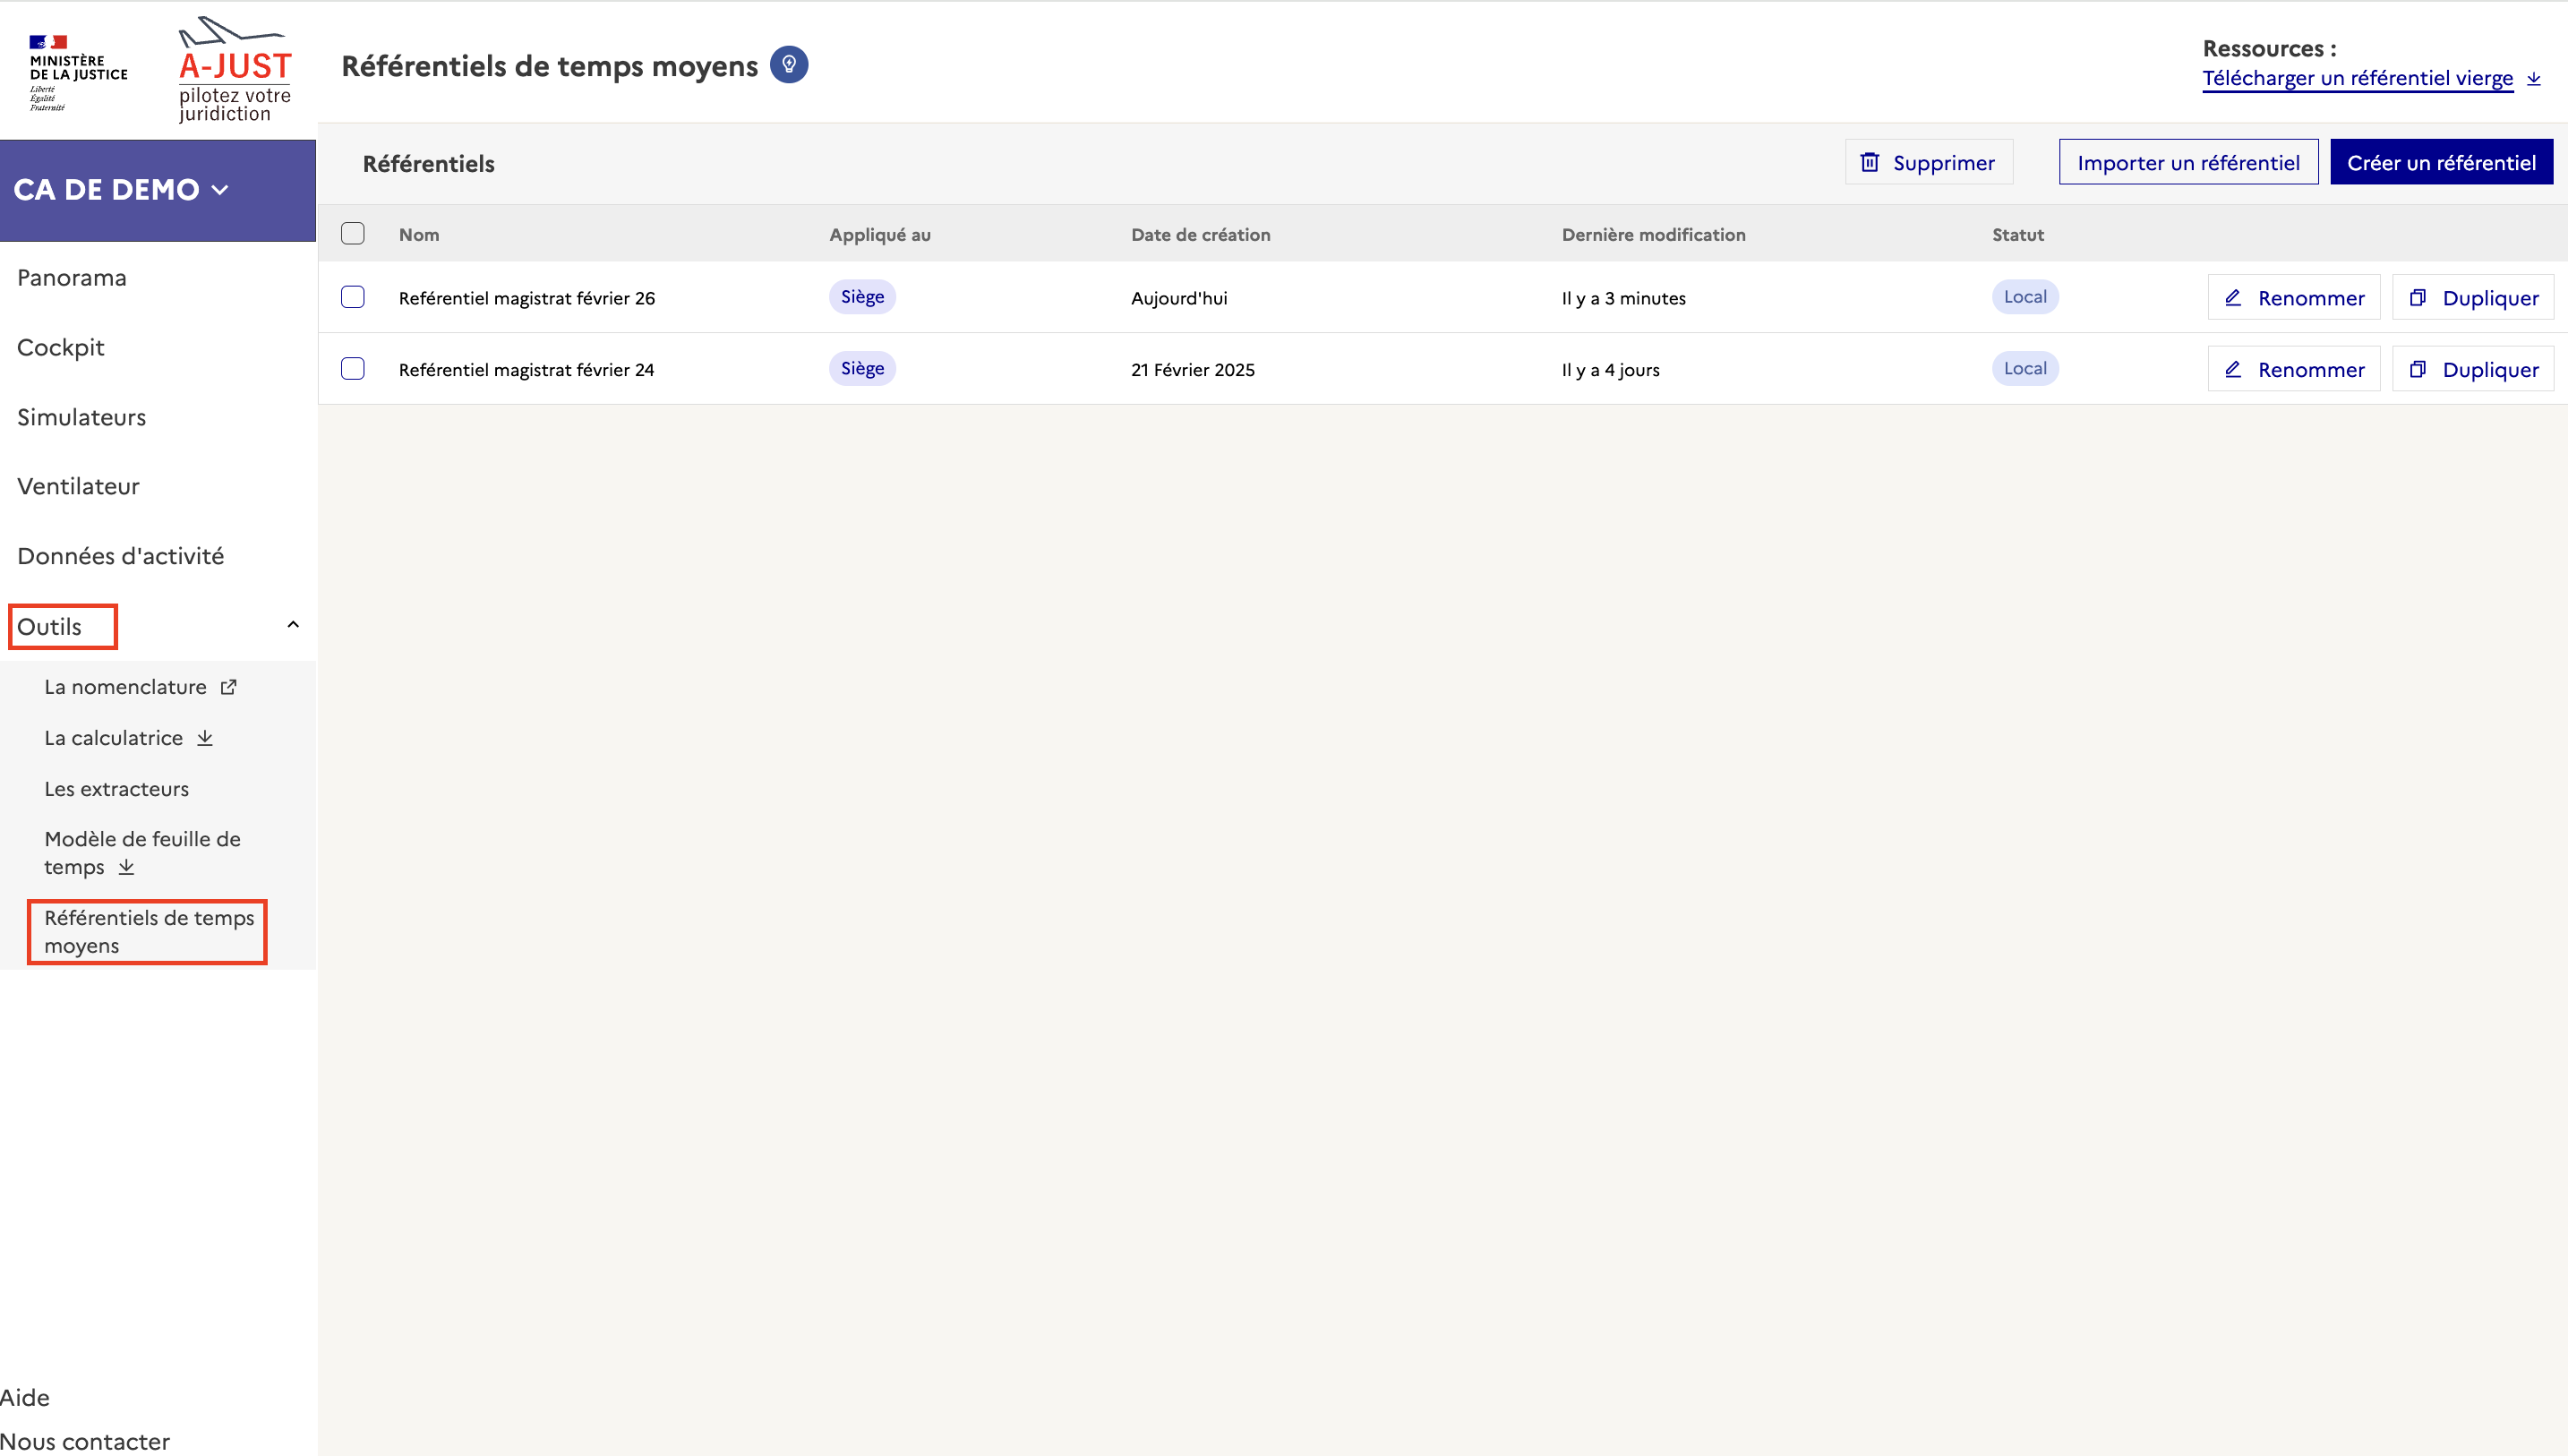Click pencil icon for Referentiel magistrat février 26
This screenshot has height=1456, width=2568.
coord(2233,297)
